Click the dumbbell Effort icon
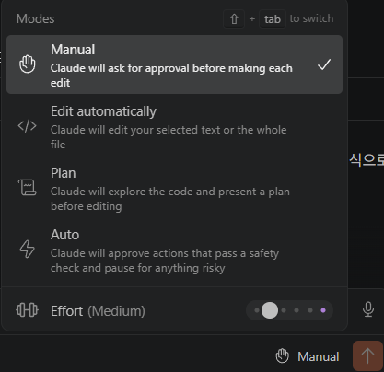 point(27,310)
